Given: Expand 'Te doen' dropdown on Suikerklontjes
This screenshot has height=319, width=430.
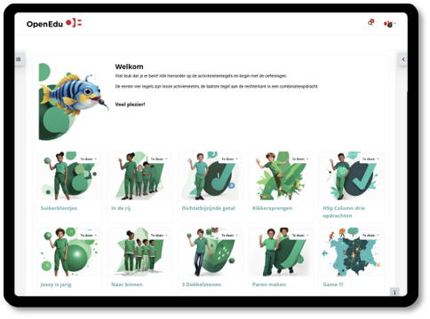Looking at the screenshot, I should click(x=89, y=159).
